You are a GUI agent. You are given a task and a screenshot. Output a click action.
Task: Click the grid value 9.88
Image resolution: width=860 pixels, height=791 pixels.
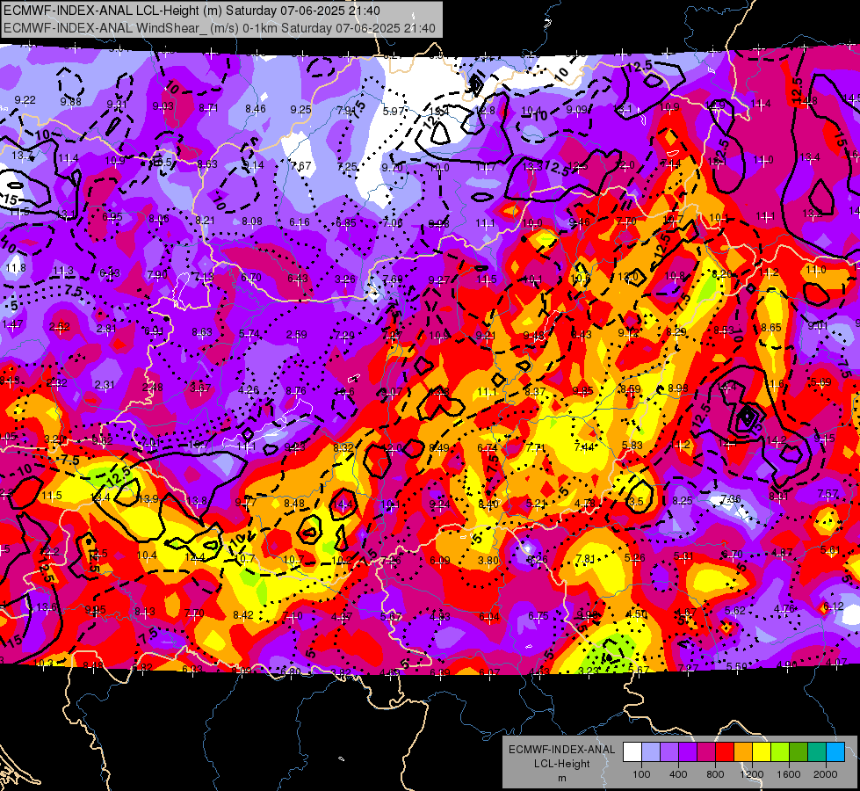(71, 102)
